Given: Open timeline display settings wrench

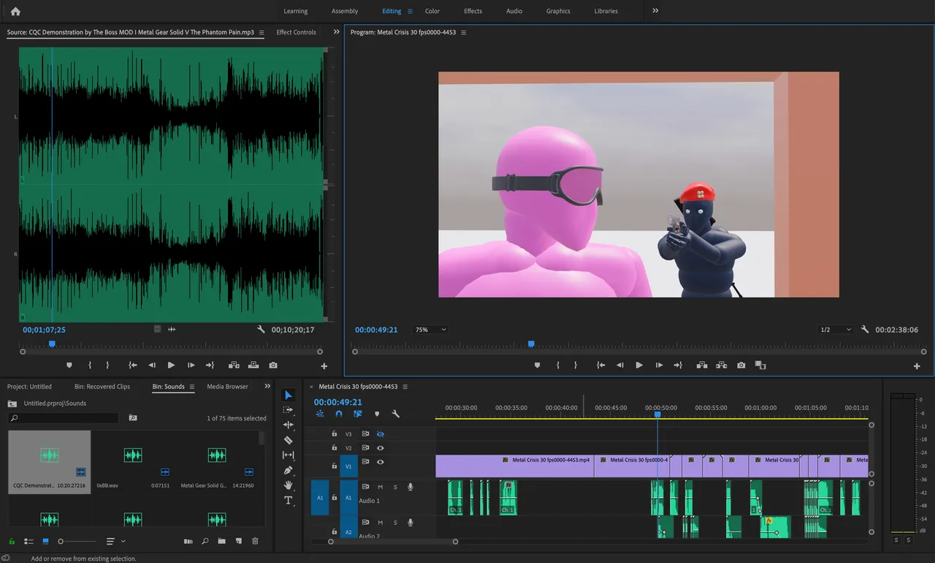Looking at the screenshot, I should coord(396,414).
